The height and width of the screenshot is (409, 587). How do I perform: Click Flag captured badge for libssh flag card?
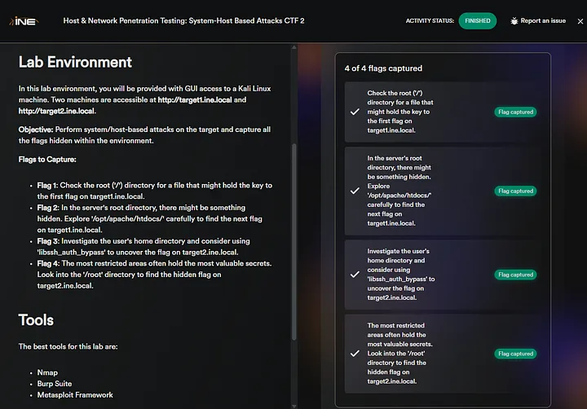(x=515, y=275)
